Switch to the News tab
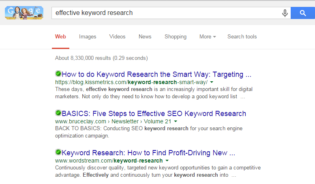The image size is (315, 184). tap(145, 37)
